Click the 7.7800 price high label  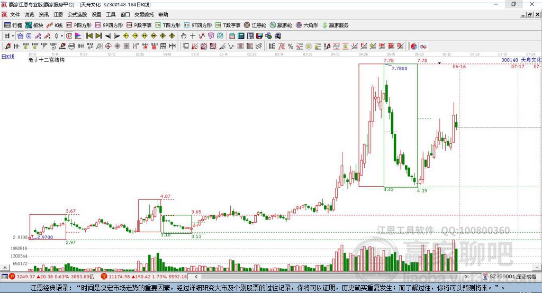point(399,68)
